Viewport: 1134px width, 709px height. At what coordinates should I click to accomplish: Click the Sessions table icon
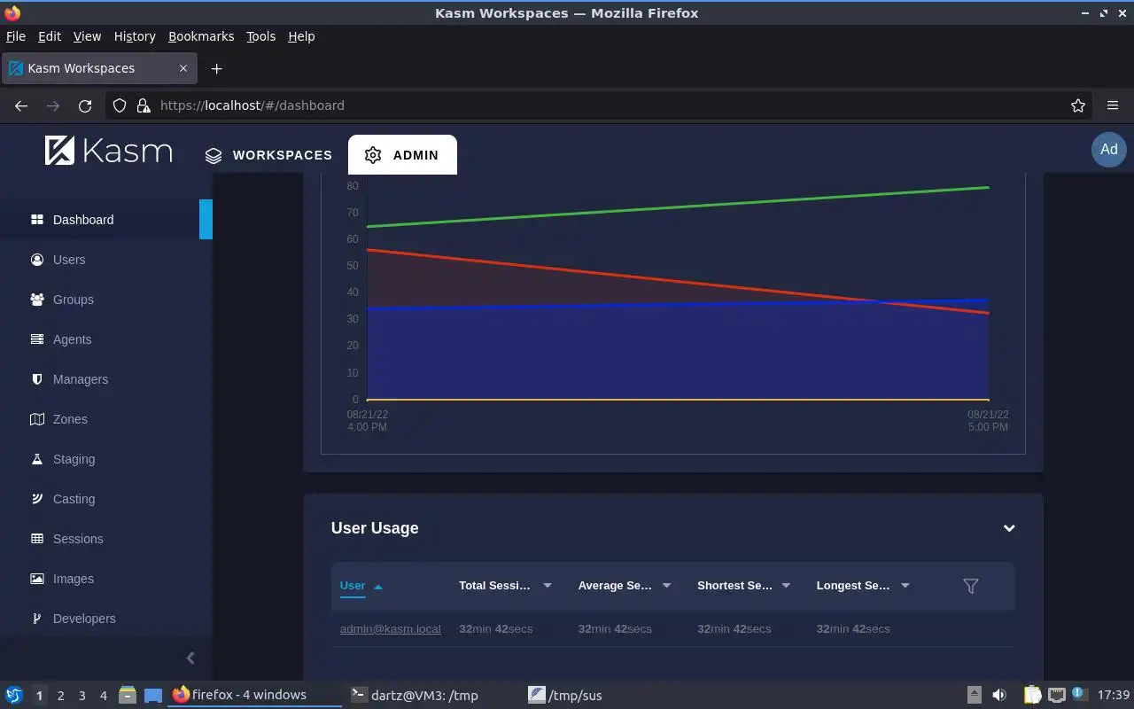[37, 539]
